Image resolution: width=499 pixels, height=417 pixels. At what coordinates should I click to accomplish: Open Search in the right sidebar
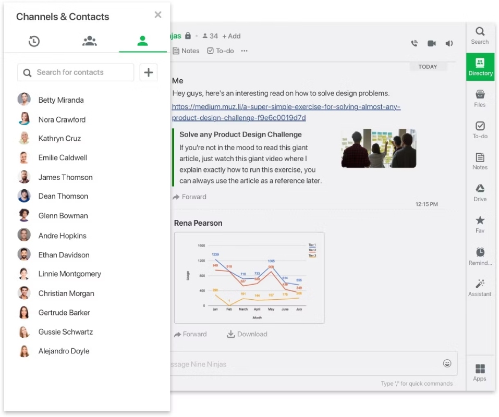click(480, 35)
